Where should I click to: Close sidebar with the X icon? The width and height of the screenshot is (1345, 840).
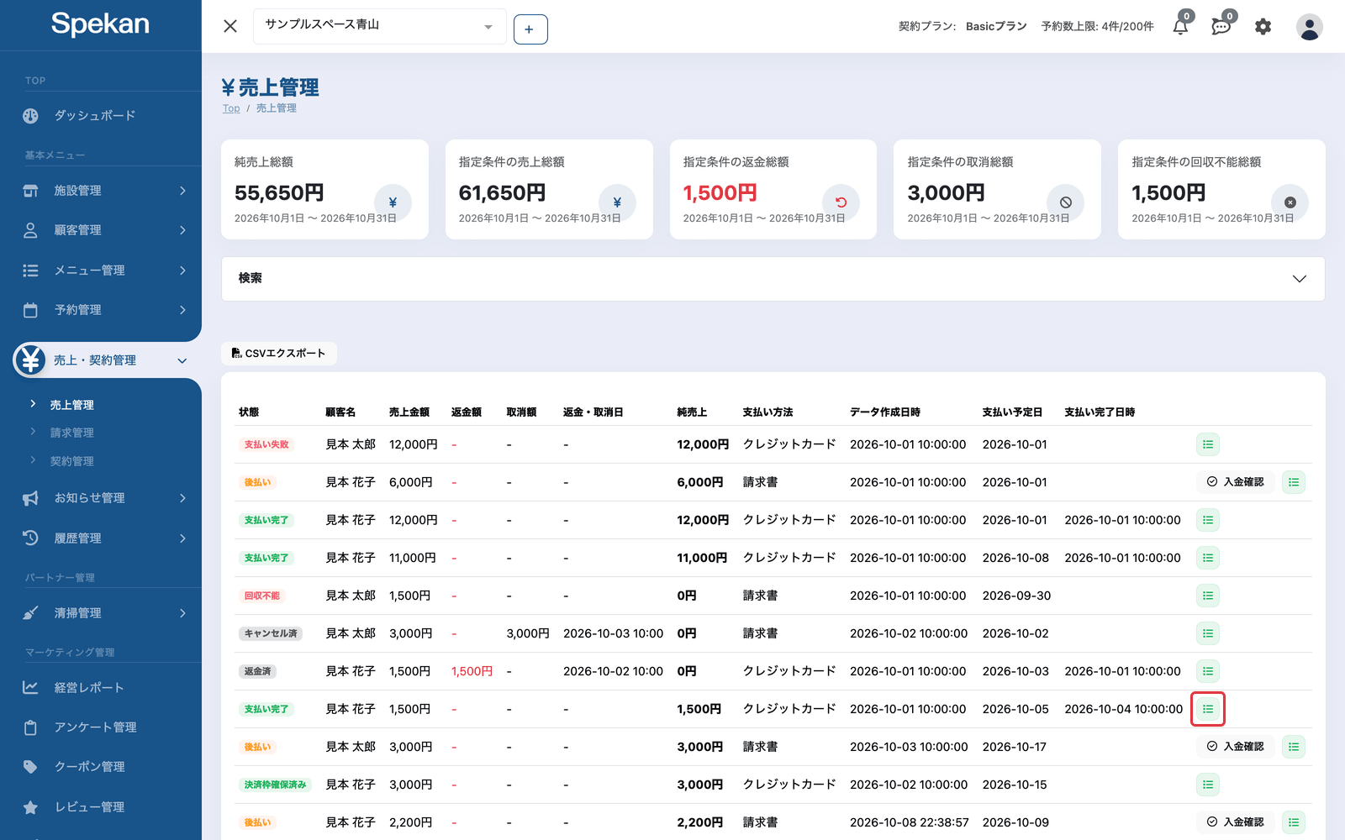[230, 26]
